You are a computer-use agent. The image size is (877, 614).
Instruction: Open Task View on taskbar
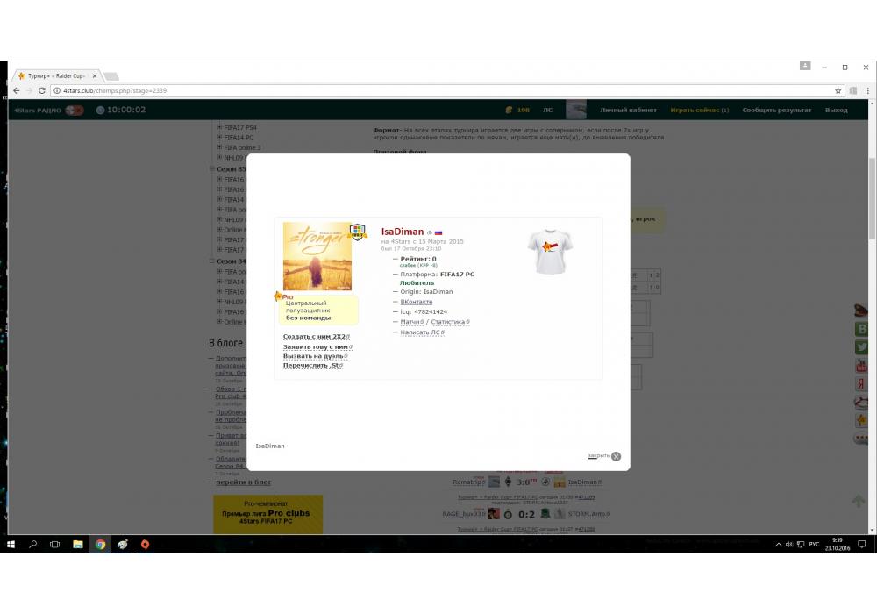tap(54, 544)
